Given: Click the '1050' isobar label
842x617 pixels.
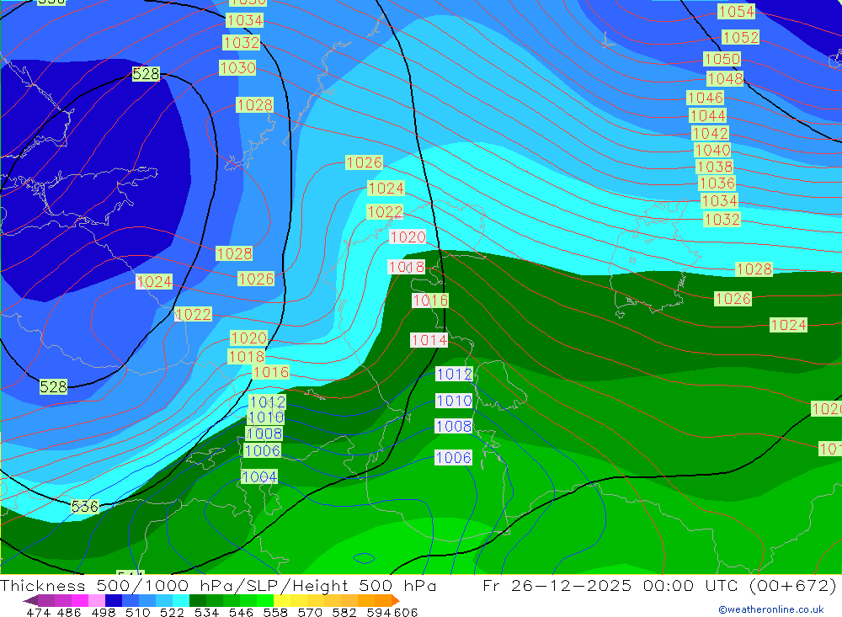Looking at the screenshot, I should pyautogui.click(x=722, y=59).
